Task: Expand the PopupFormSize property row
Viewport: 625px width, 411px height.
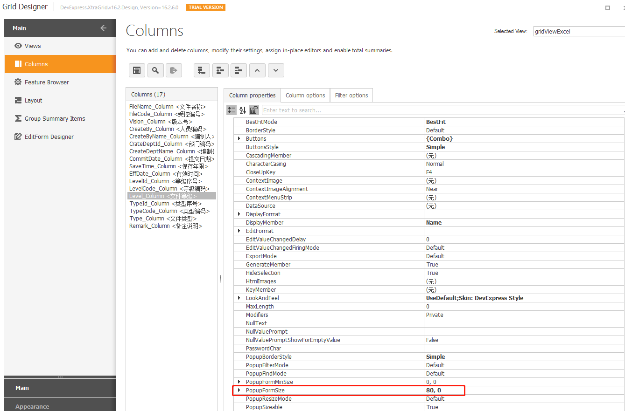Action: pos(238,390)
